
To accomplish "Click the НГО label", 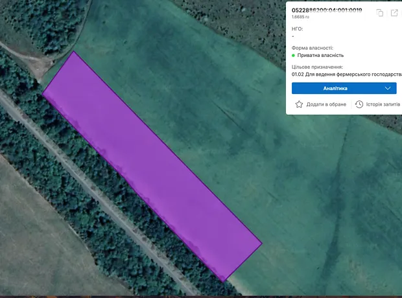I will 298,29.
